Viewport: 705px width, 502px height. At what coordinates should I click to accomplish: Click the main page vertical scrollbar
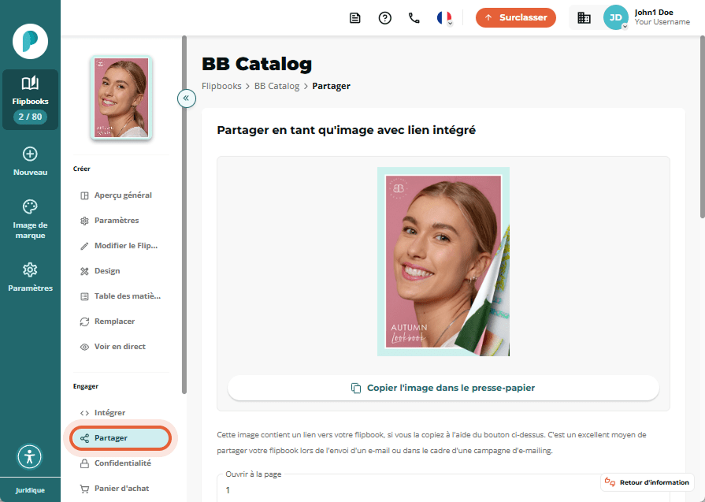[703, 126]
